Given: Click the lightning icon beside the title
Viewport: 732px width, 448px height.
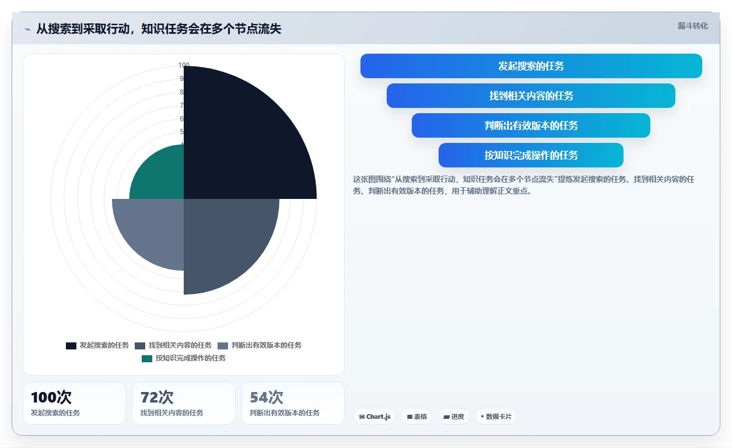Looking at the screenshot, I should [x=27, y=29].
